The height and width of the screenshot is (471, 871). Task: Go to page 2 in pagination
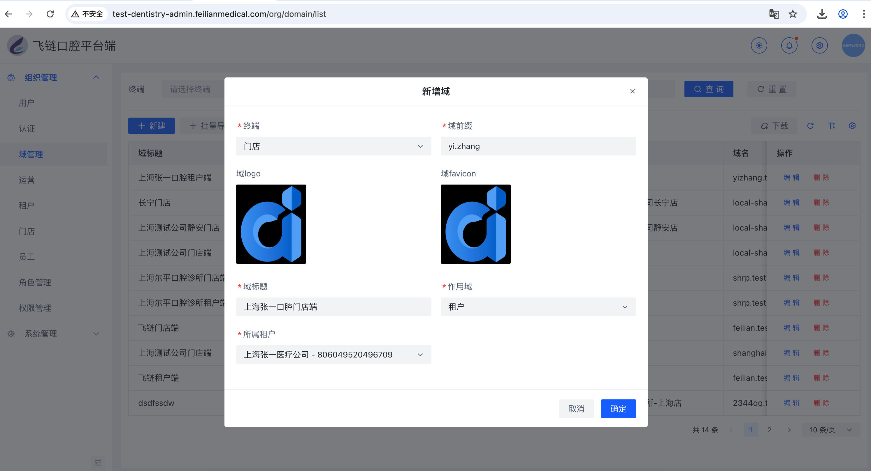[x=769, y=430]
